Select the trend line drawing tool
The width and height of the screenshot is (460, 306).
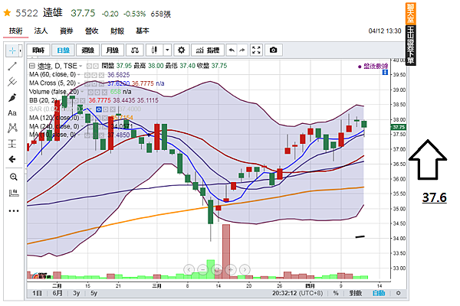click(12, 67)
